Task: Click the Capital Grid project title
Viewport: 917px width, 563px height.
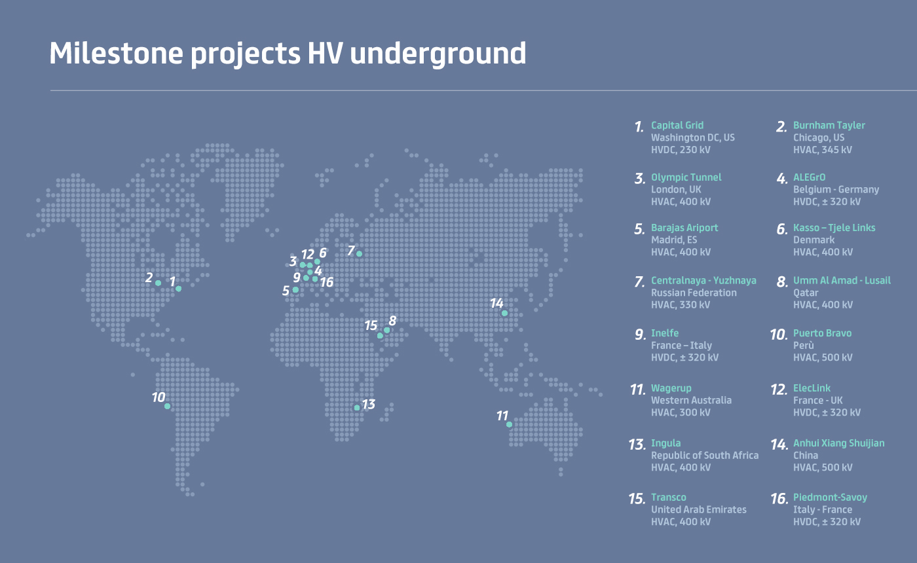Action: tap(677, 125)
